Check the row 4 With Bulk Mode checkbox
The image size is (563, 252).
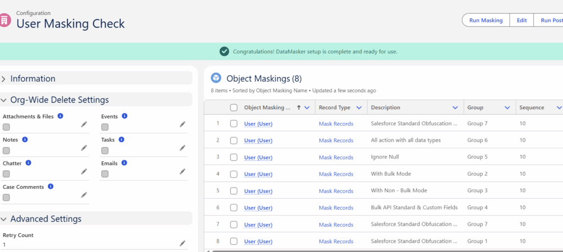[x=234, y=174]
